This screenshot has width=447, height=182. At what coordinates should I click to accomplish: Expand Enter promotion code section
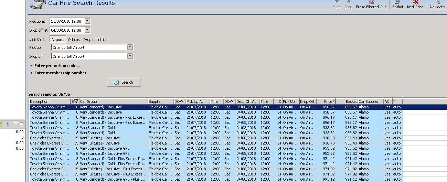point(55,66)
